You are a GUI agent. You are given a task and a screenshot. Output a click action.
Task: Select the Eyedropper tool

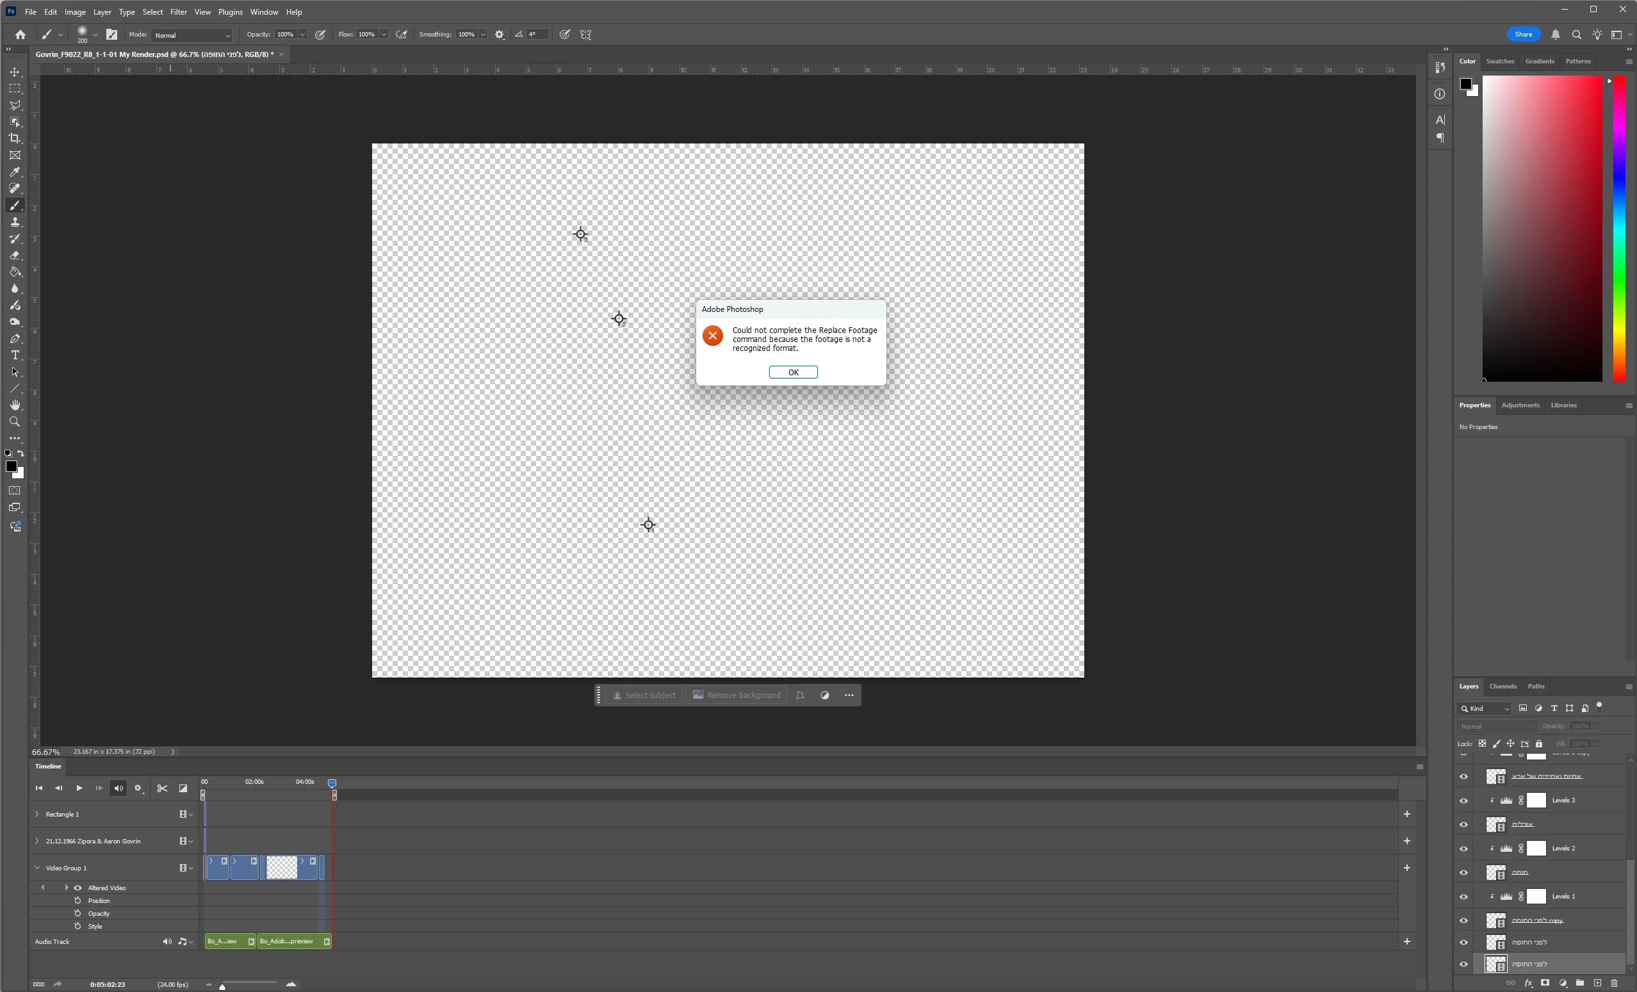coord(15,172)
